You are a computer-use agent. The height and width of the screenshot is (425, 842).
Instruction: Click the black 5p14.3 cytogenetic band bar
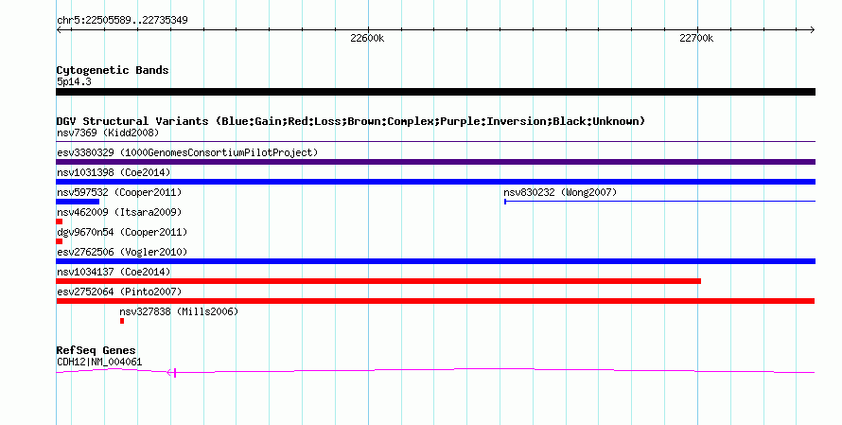point(435,92)
